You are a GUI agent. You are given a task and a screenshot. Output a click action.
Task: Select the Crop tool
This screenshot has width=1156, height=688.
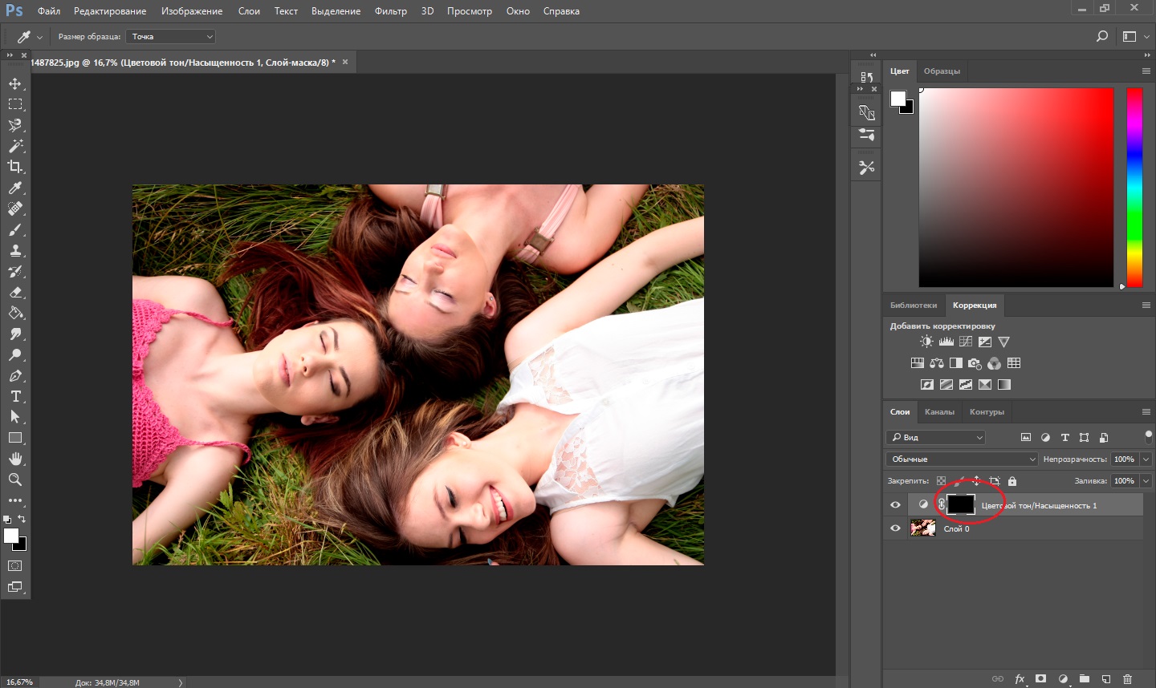click(x=15, y=167)
